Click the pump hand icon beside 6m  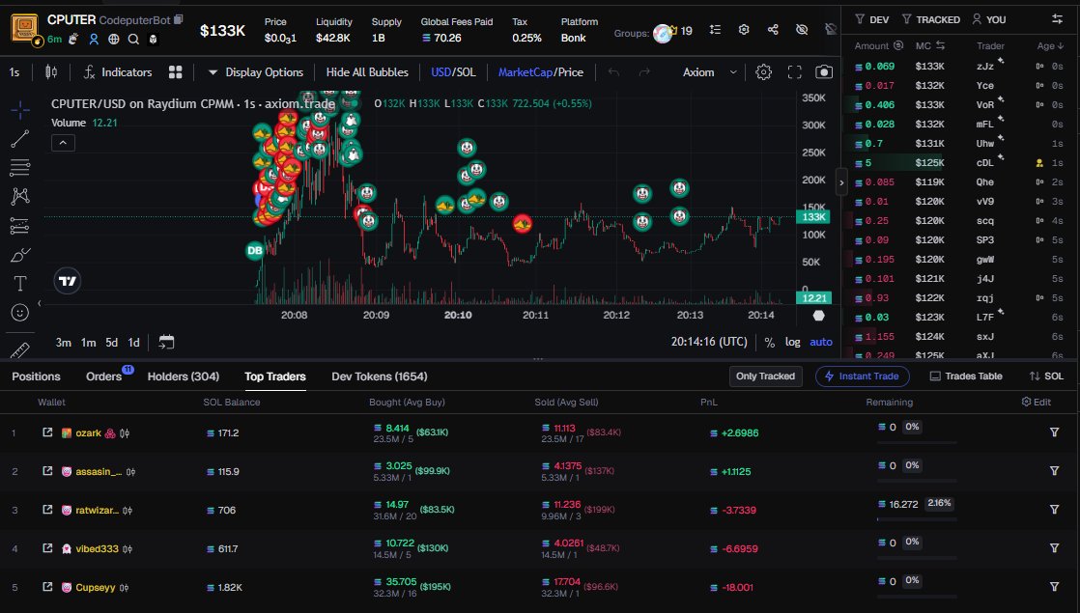(x=73, y=40)
